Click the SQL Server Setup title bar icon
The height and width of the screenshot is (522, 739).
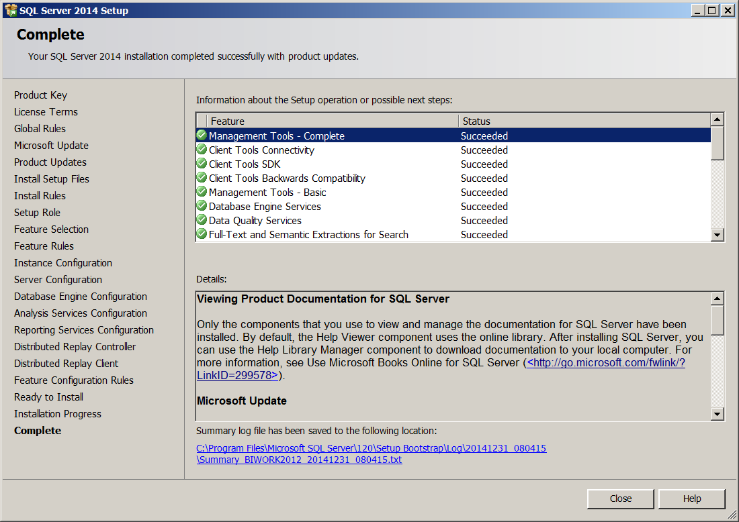pyautogui.click(x=11, y=10)
